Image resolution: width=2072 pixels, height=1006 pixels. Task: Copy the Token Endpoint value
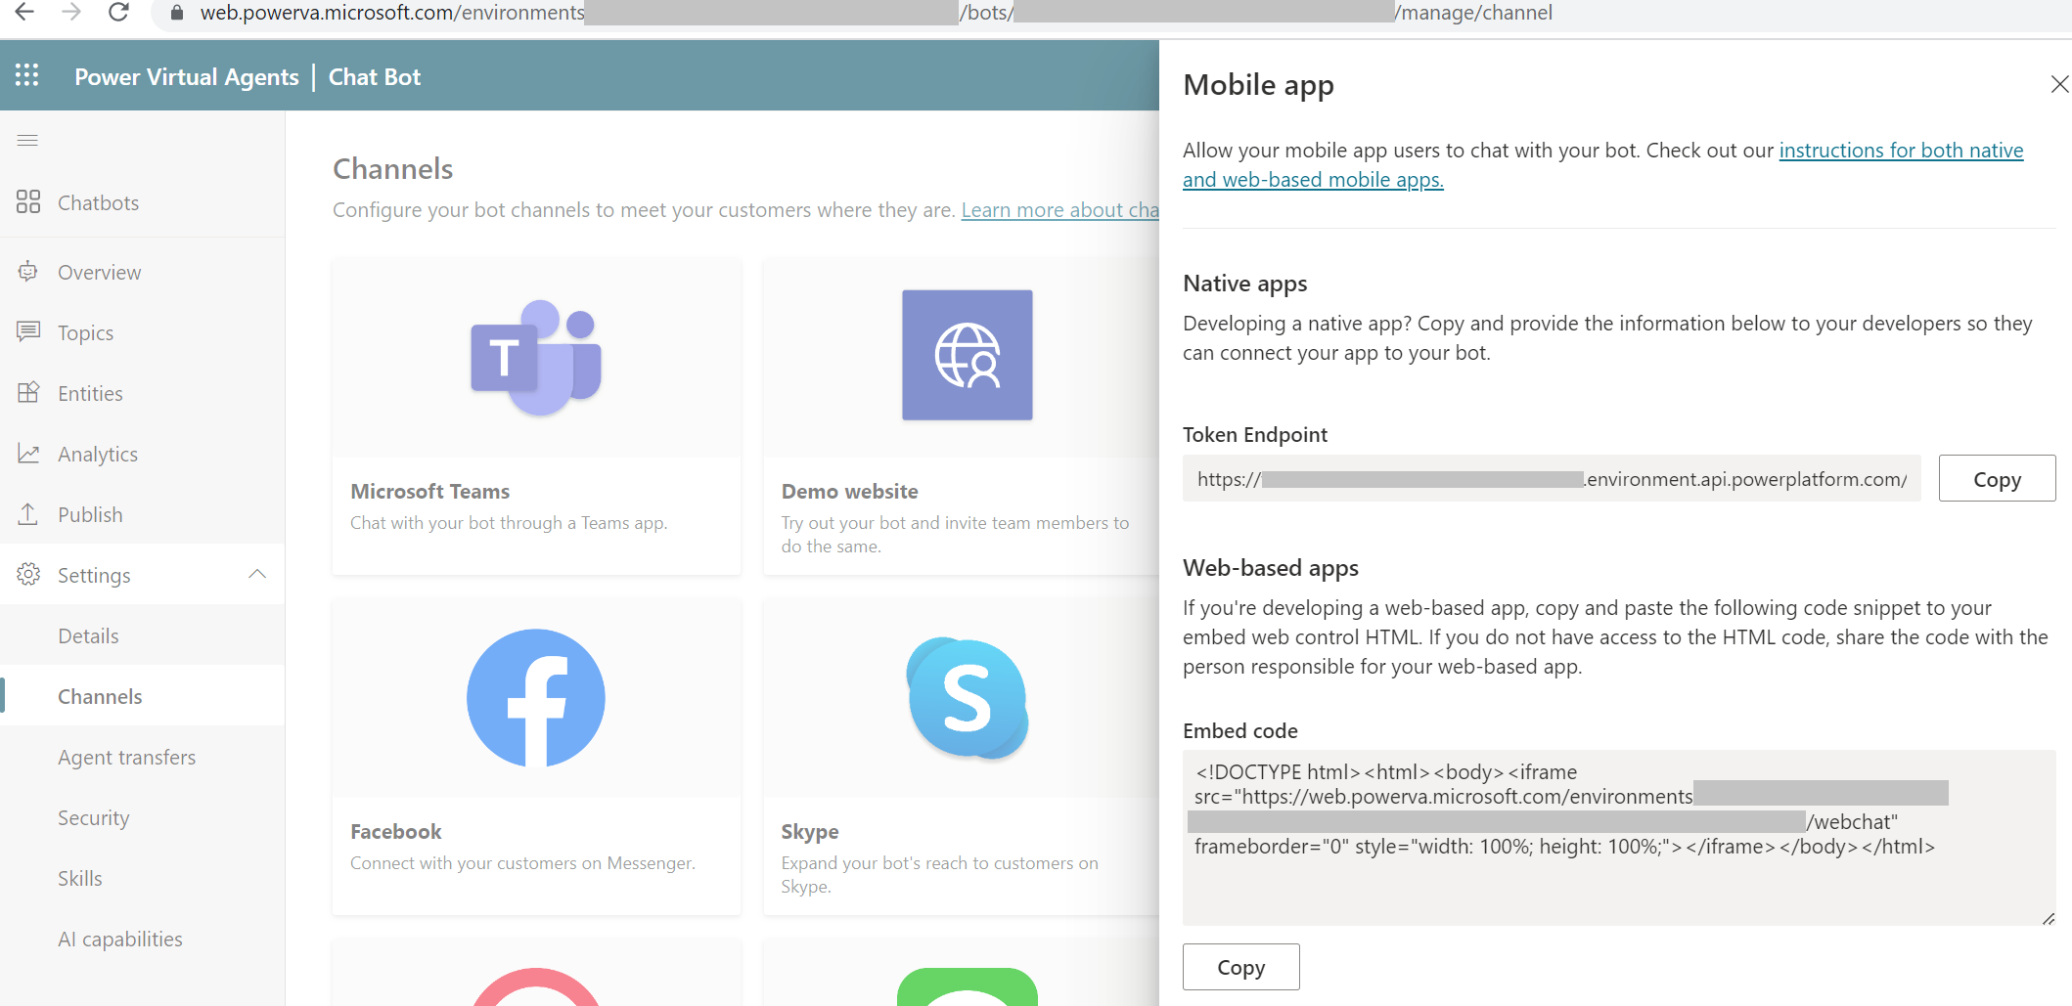tap(1996, 478)
